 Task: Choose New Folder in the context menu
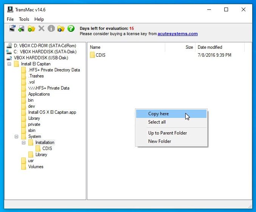pyautogui.click(x=160, y=141)
